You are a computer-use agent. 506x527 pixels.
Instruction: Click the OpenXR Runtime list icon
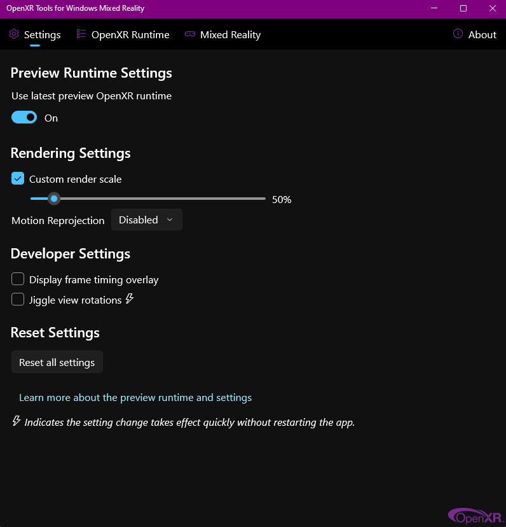[81, 34]
